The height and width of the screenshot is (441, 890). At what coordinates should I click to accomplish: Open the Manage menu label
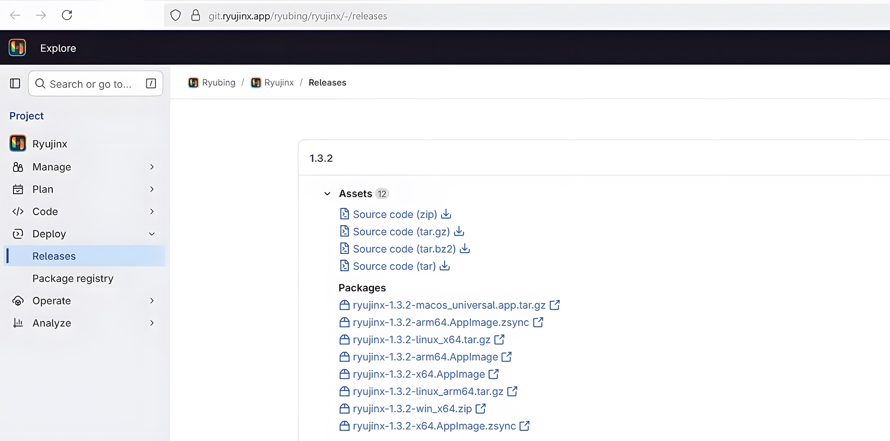pyautogui.click(x=52, y=167)
